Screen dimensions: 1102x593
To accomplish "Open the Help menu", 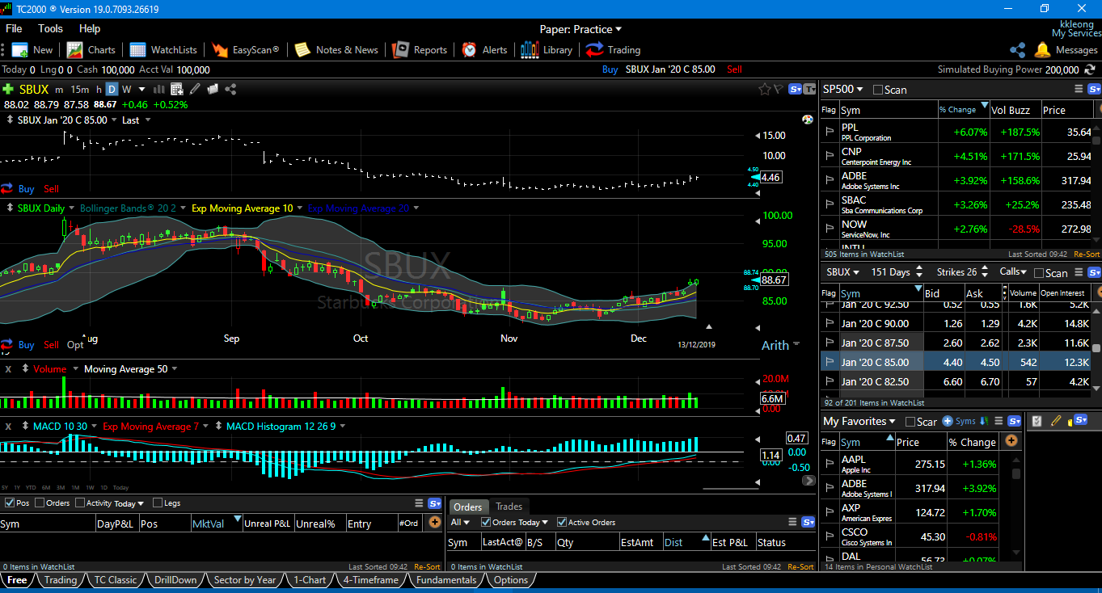I will (90, 28).
